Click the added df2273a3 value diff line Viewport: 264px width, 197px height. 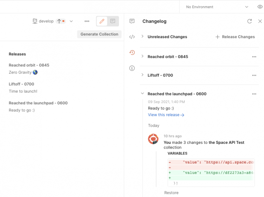point(211,173)
